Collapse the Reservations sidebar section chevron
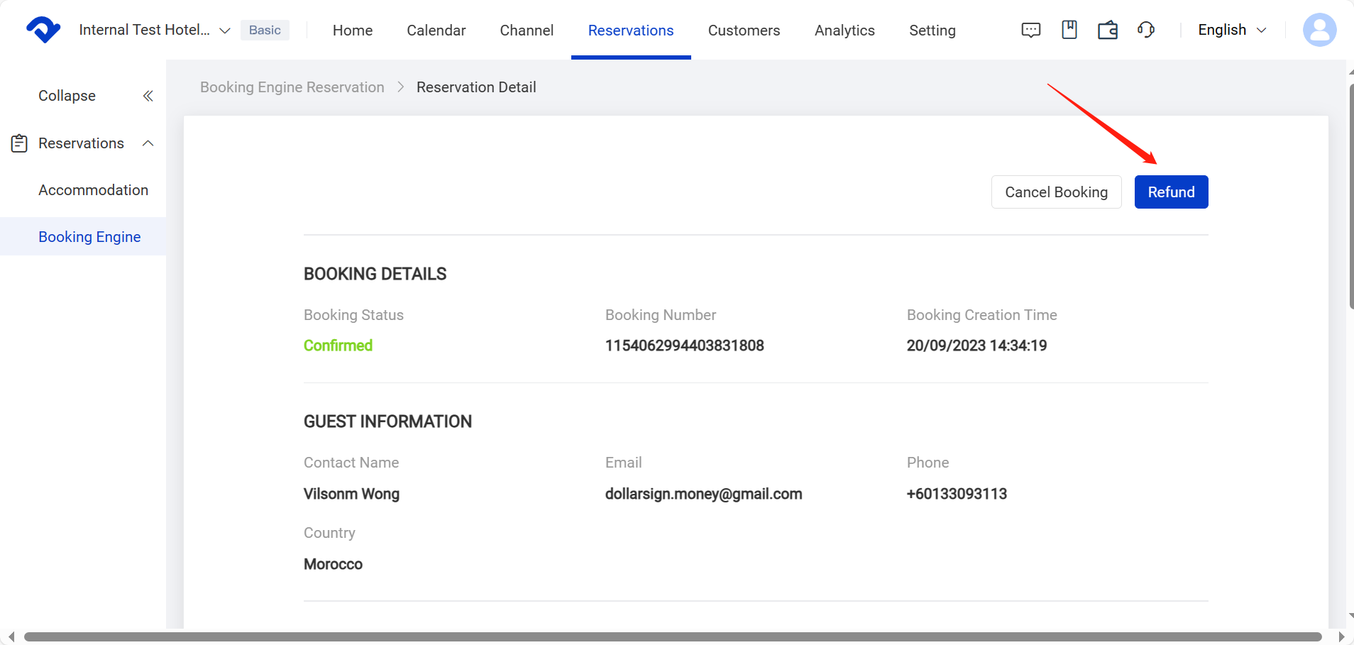This screenshot has height=645, width=1354. [148, 143]
